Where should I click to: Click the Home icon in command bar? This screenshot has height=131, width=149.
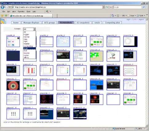(x=113, y=16)
